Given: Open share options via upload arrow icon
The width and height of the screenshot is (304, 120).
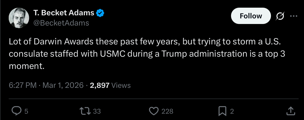Looking at the screenshot, I should (291, 111).
